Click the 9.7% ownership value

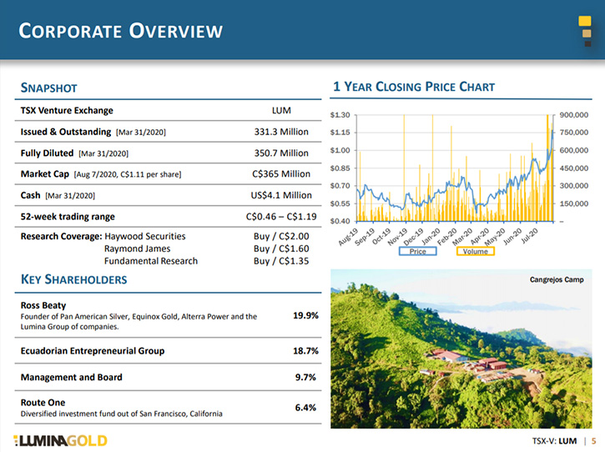coord(305,377)
